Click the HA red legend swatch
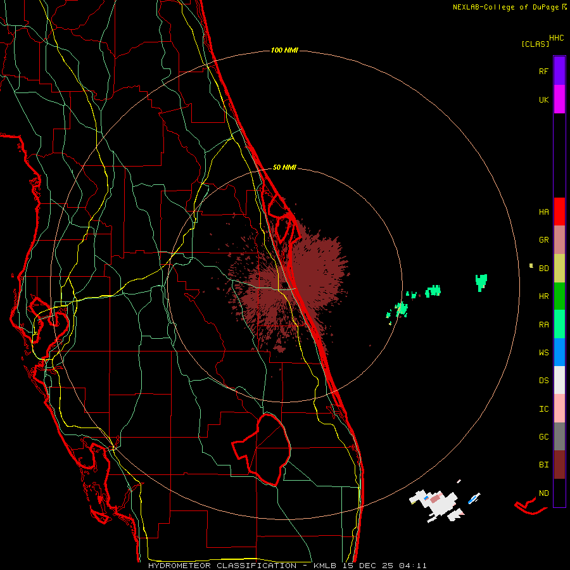Screen dimensions: 570x570 click(x=559, y=212)
